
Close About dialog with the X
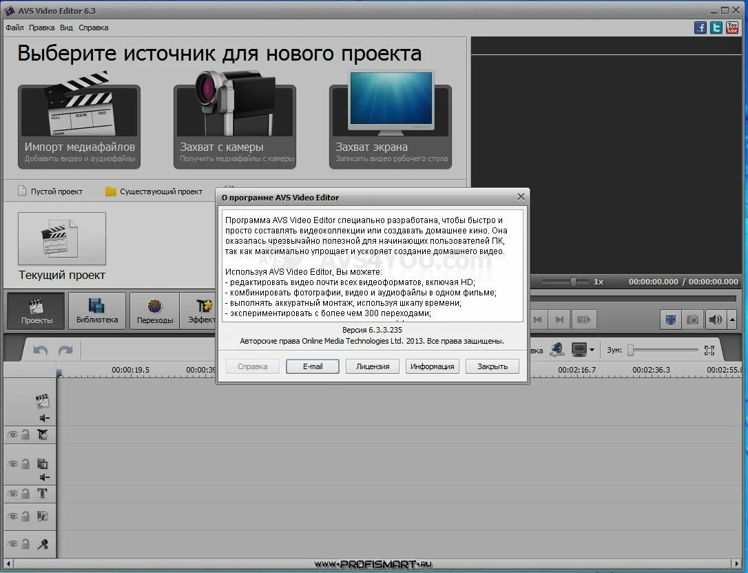pos(521,196)
